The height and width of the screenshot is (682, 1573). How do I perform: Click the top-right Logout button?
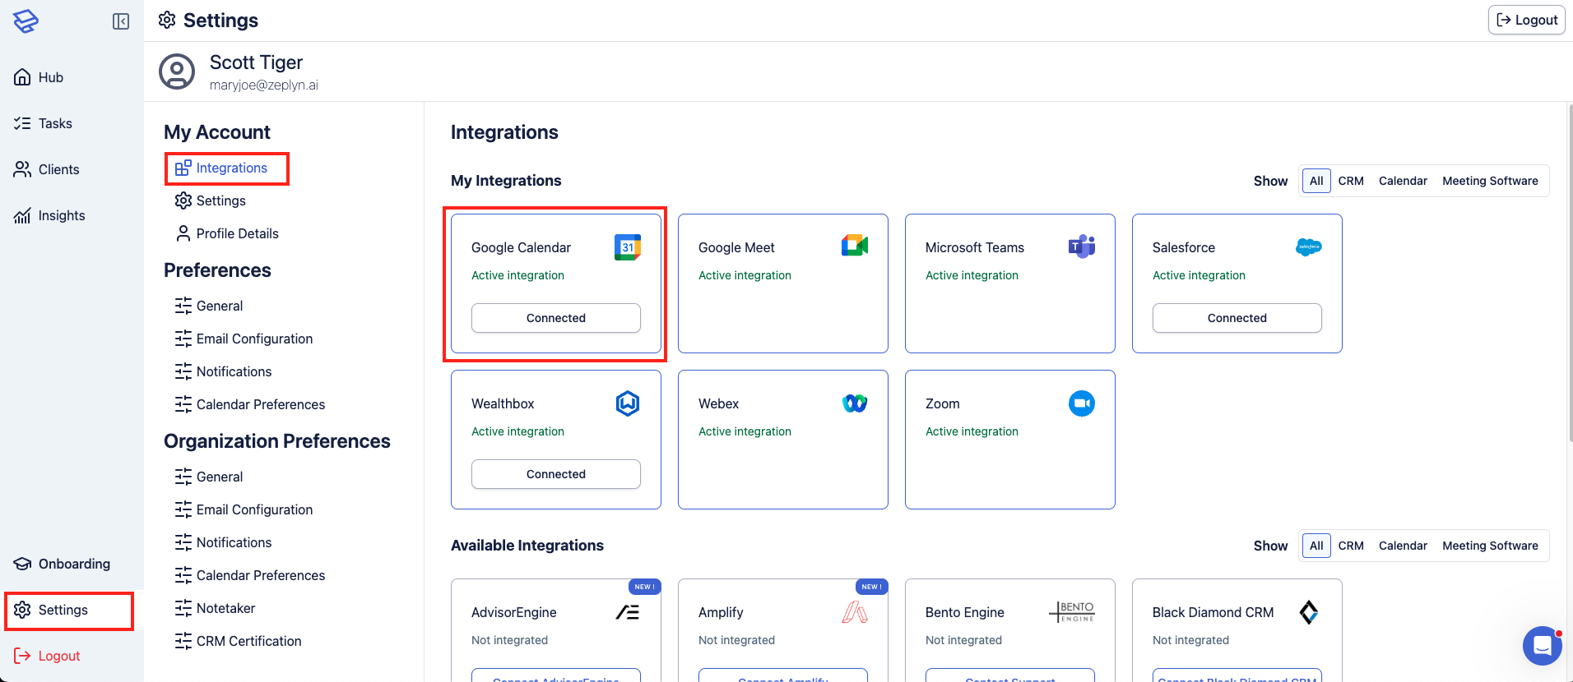pyautogui.click(x=1526, y=20)
